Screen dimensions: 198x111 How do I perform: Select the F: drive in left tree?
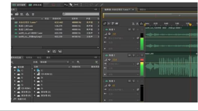pos(20,81)
